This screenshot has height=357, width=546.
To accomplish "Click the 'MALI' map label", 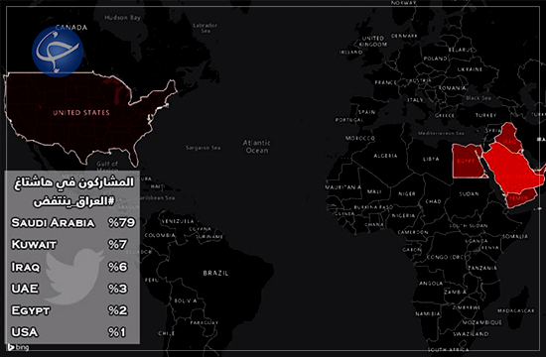I will point(374,191).
